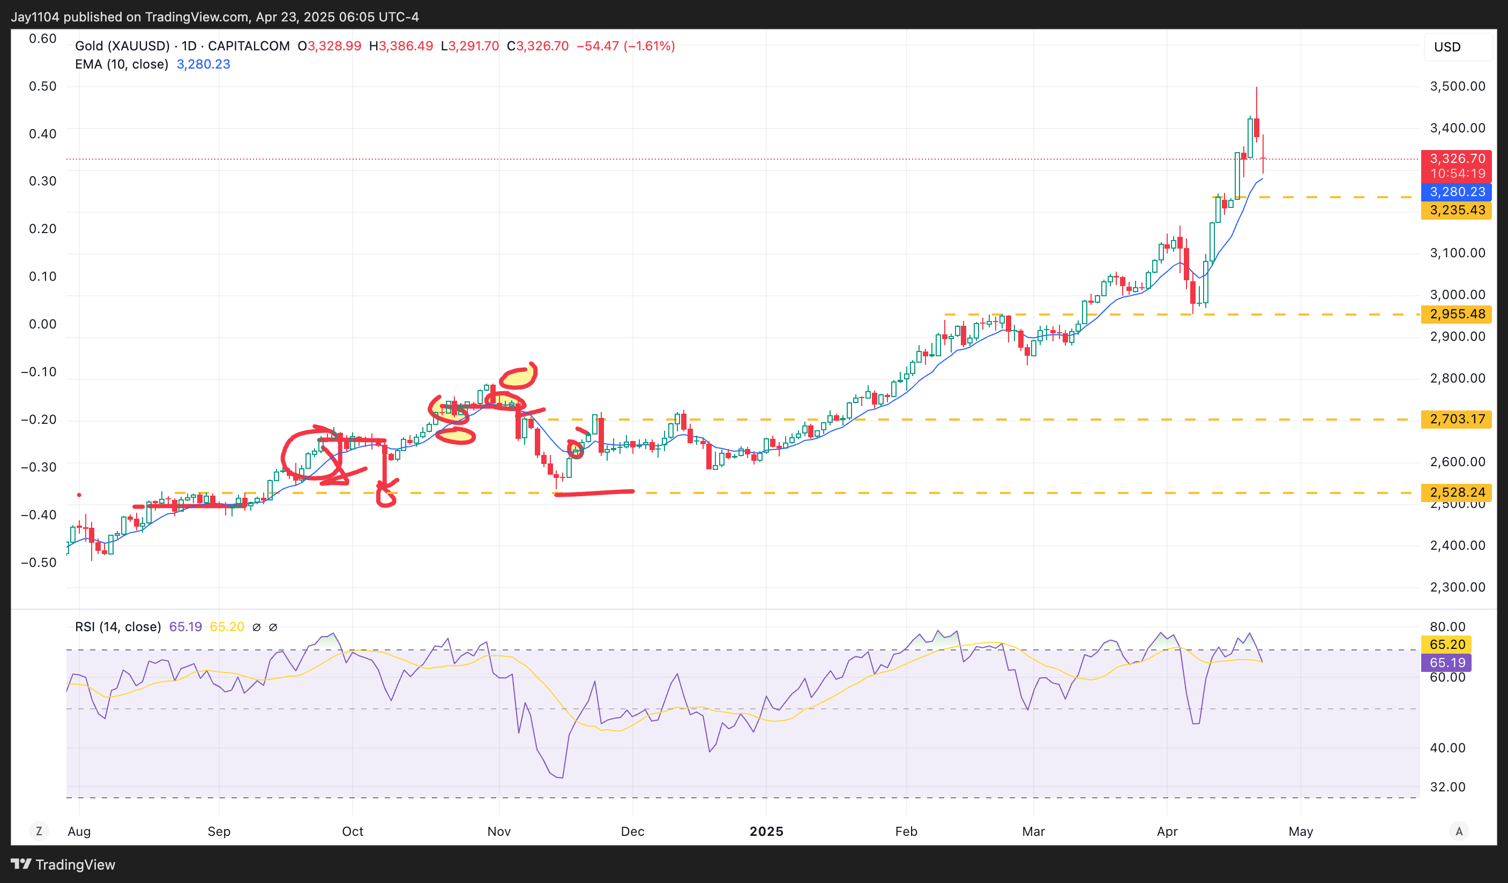Click the RSI 80.00 axis label
Screen dimensions: 1508x883
(1447, 627)
